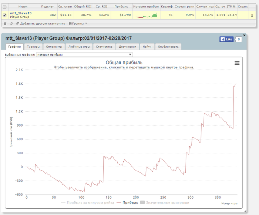The width and height of the screenshot is (259, 215).
Task: Select the Достижения tab
Action: click(128, 47)
